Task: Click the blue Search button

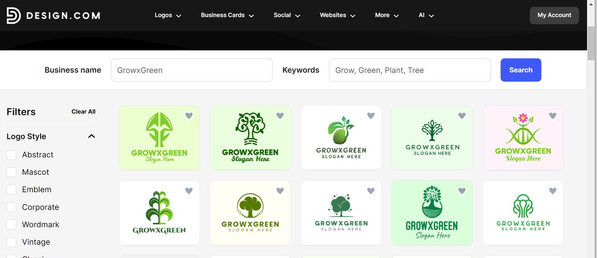Action: 521,70
